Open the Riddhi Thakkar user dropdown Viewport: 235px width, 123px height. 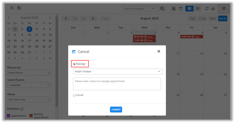tap(118, 71)
